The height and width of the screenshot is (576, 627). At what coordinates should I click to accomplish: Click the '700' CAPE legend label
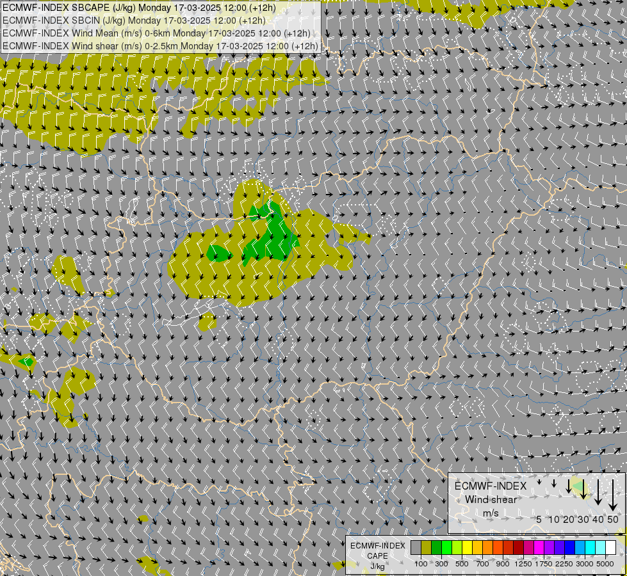click(x=483, y=564)
